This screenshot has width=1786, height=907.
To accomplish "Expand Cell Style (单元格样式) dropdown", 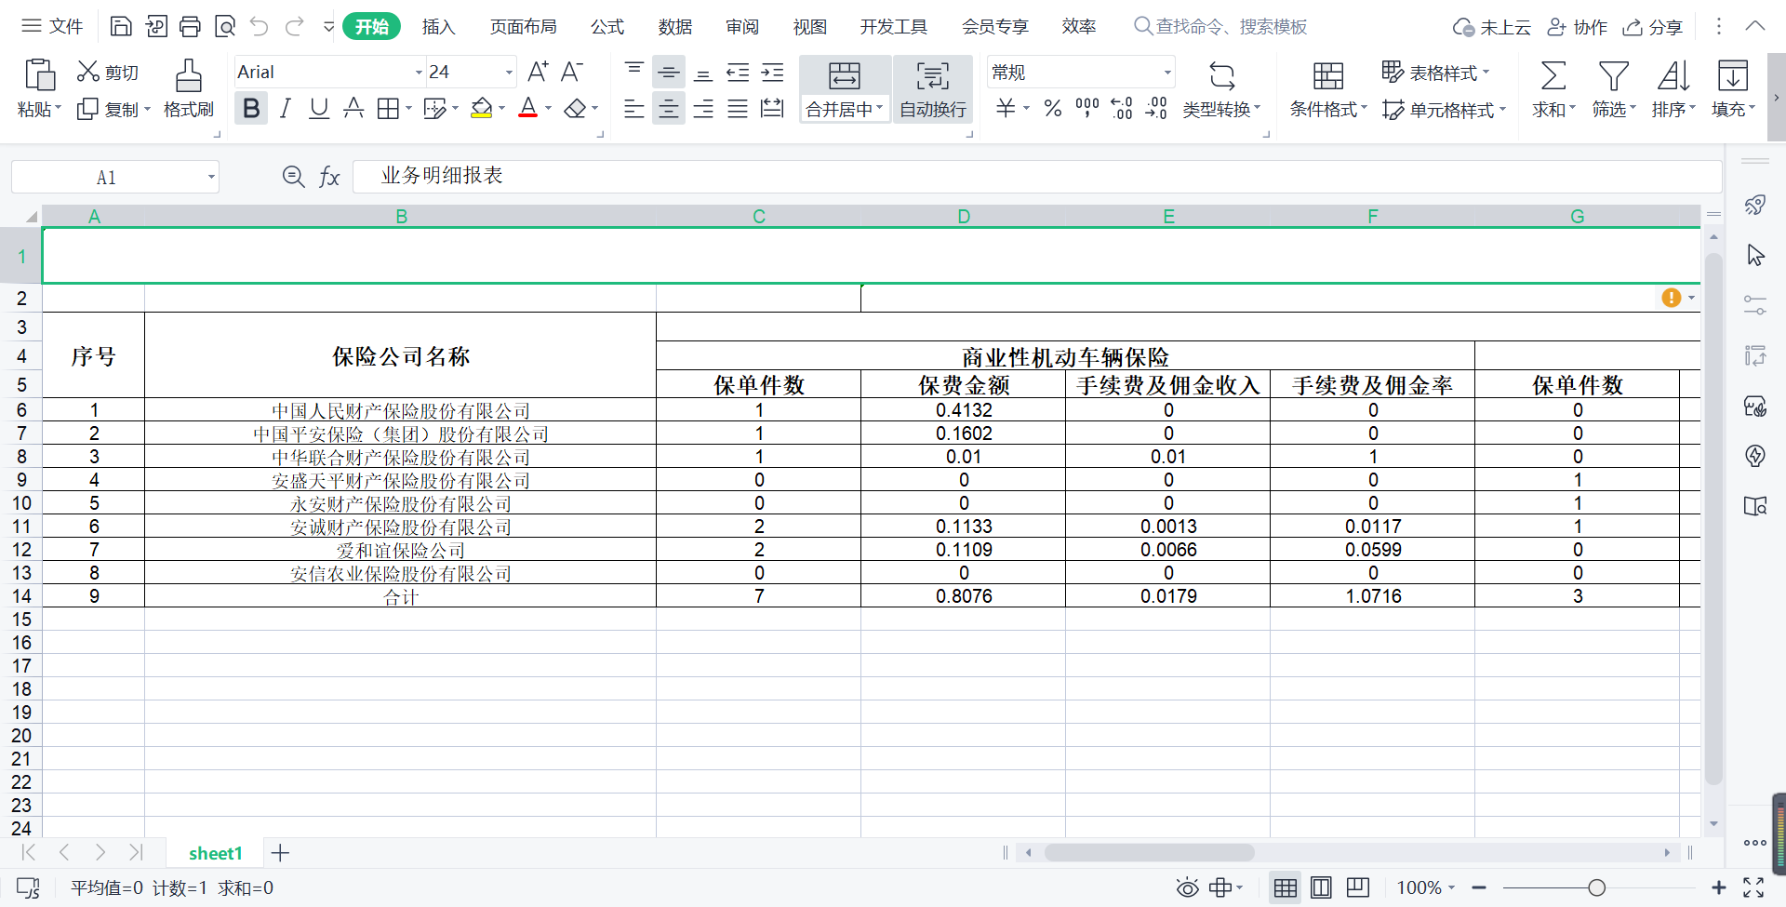I will pyautogui.click(x=1502, y=110).
